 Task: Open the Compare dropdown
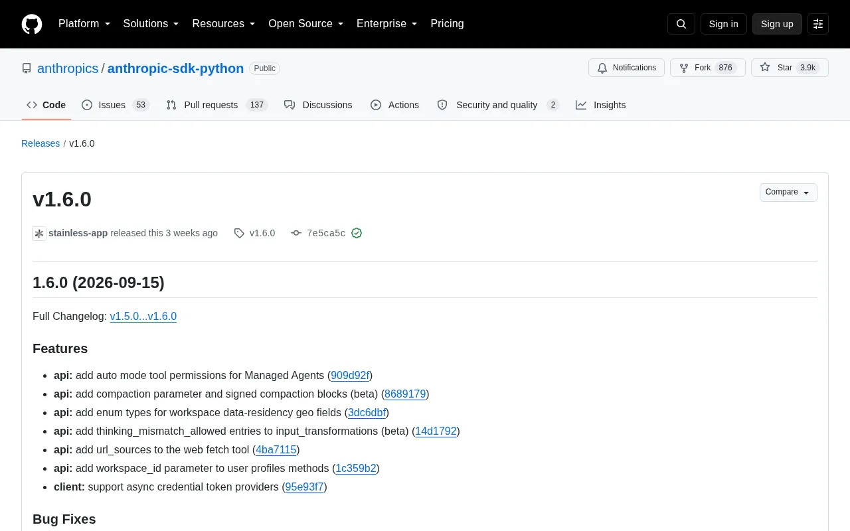(788, 192)
